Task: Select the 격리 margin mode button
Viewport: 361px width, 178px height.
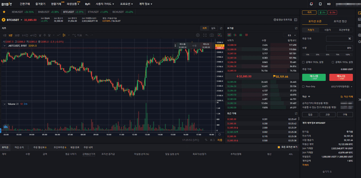Action: coord(309,12)
